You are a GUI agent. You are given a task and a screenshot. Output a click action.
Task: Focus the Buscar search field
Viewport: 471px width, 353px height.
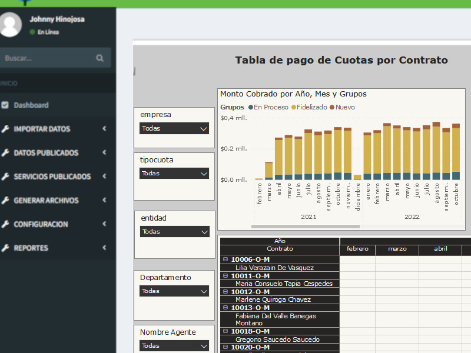pos(47,58)
